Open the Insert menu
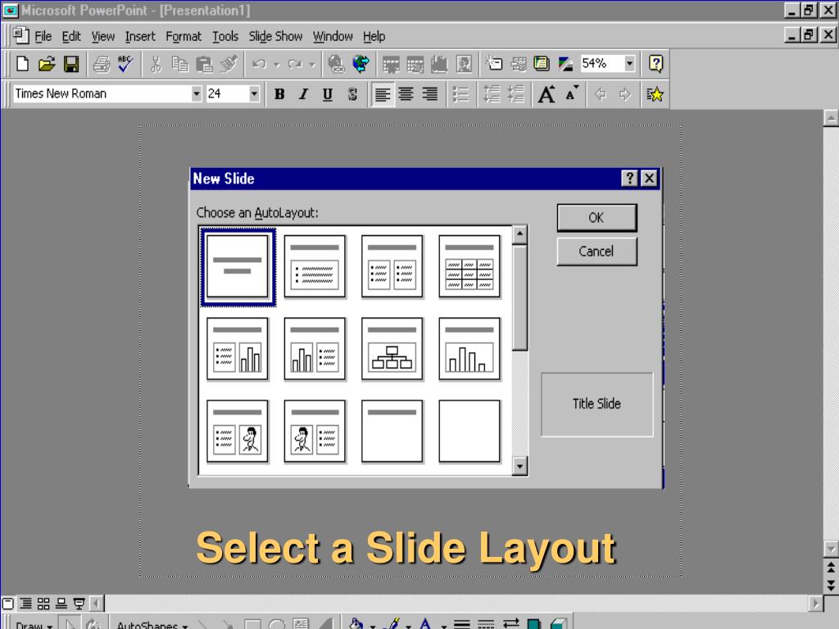Image resolution: width=839 pixels, height=629 pixels. [x=140, y=36]
